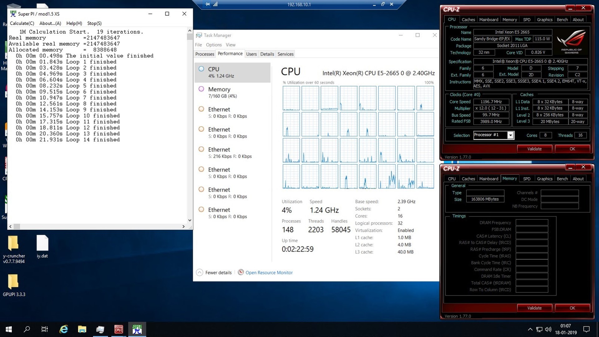Click the taskbar clock 01:07
Screen dimensions: 599x337
566,326
